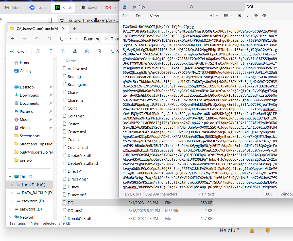Image resolution: width=293 pixels, height=241 pixels.
Task: Collapse the This PC tree node
Action: coord(10,176)
